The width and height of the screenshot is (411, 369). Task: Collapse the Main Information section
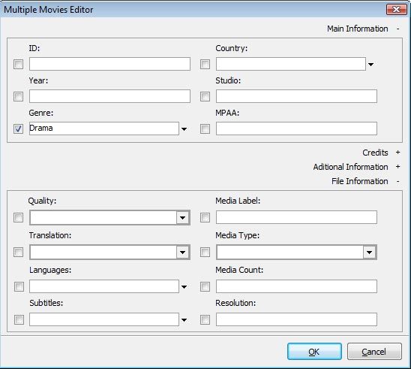click(x=398, y=29)
